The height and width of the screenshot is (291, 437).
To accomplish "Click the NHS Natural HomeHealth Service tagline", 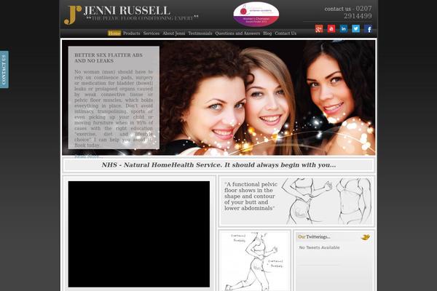I will (x=219, y=165).
